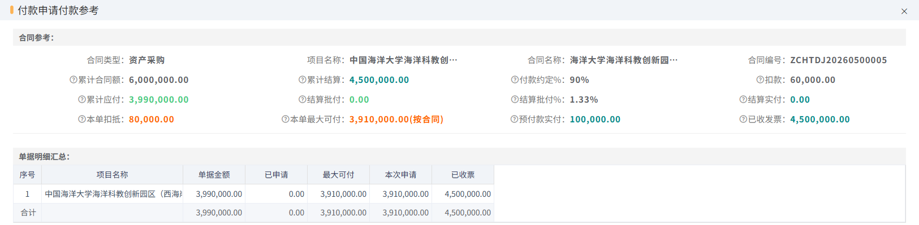Viewport: 919px width, 225px height.
Task: Click help icon beside 累计应付
Action: coord(81,100)
